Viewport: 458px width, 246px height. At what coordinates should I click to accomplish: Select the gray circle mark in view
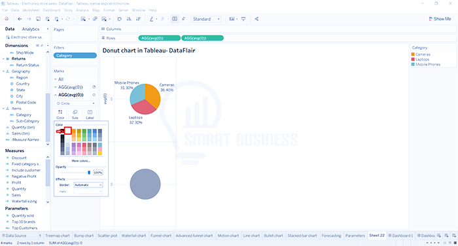pyautogui.click(x=145, y=184)
